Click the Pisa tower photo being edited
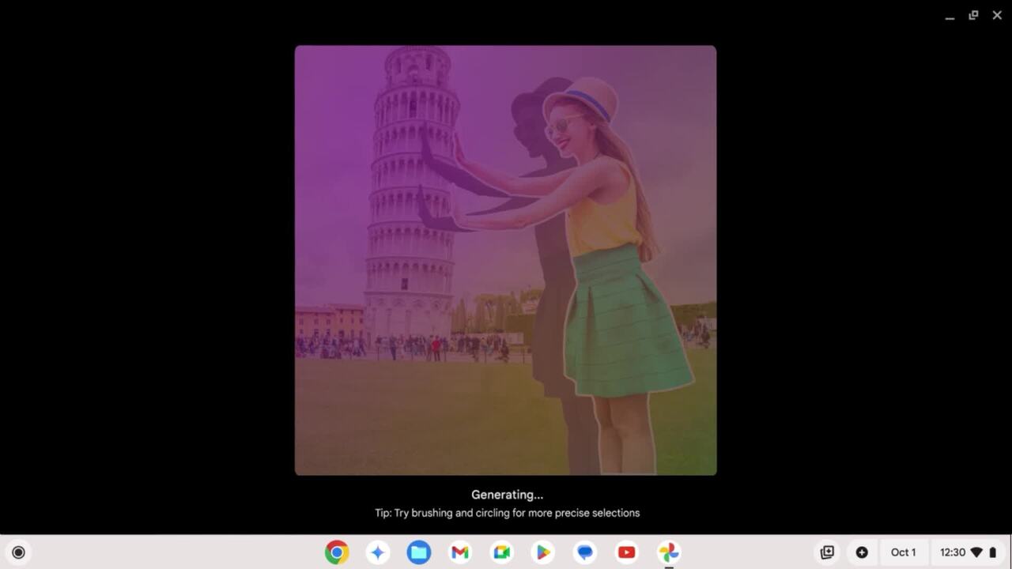This screenshot has width=1012, height=569. pos(506,260)
